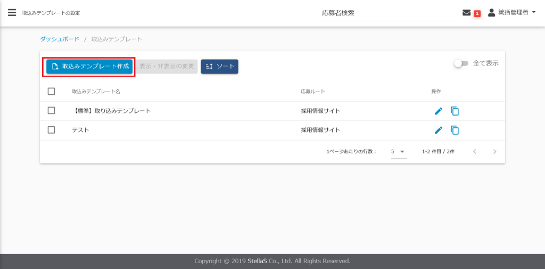Go to next page of results
Screen dimensions: 545x269
point(494,152)
